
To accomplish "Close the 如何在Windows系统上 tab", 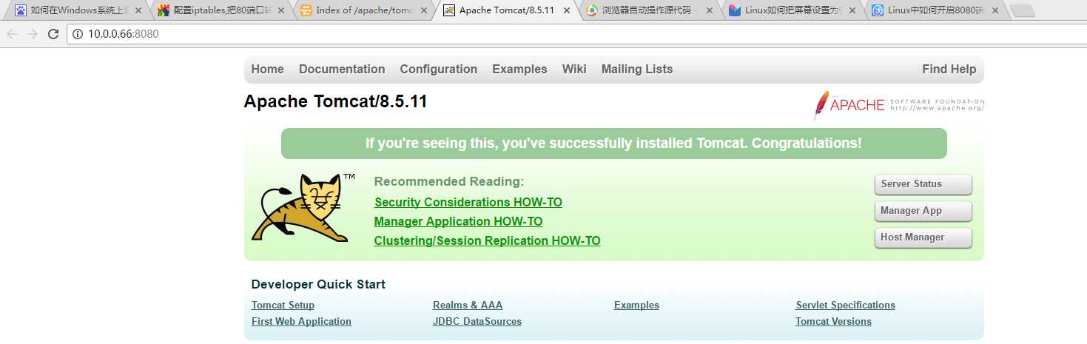I will 138,10.
